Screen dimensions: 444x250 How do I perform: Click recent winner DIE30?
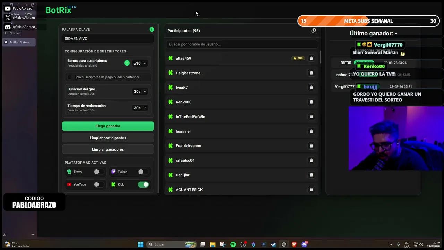pyautogui.click(x=346, y=63)
